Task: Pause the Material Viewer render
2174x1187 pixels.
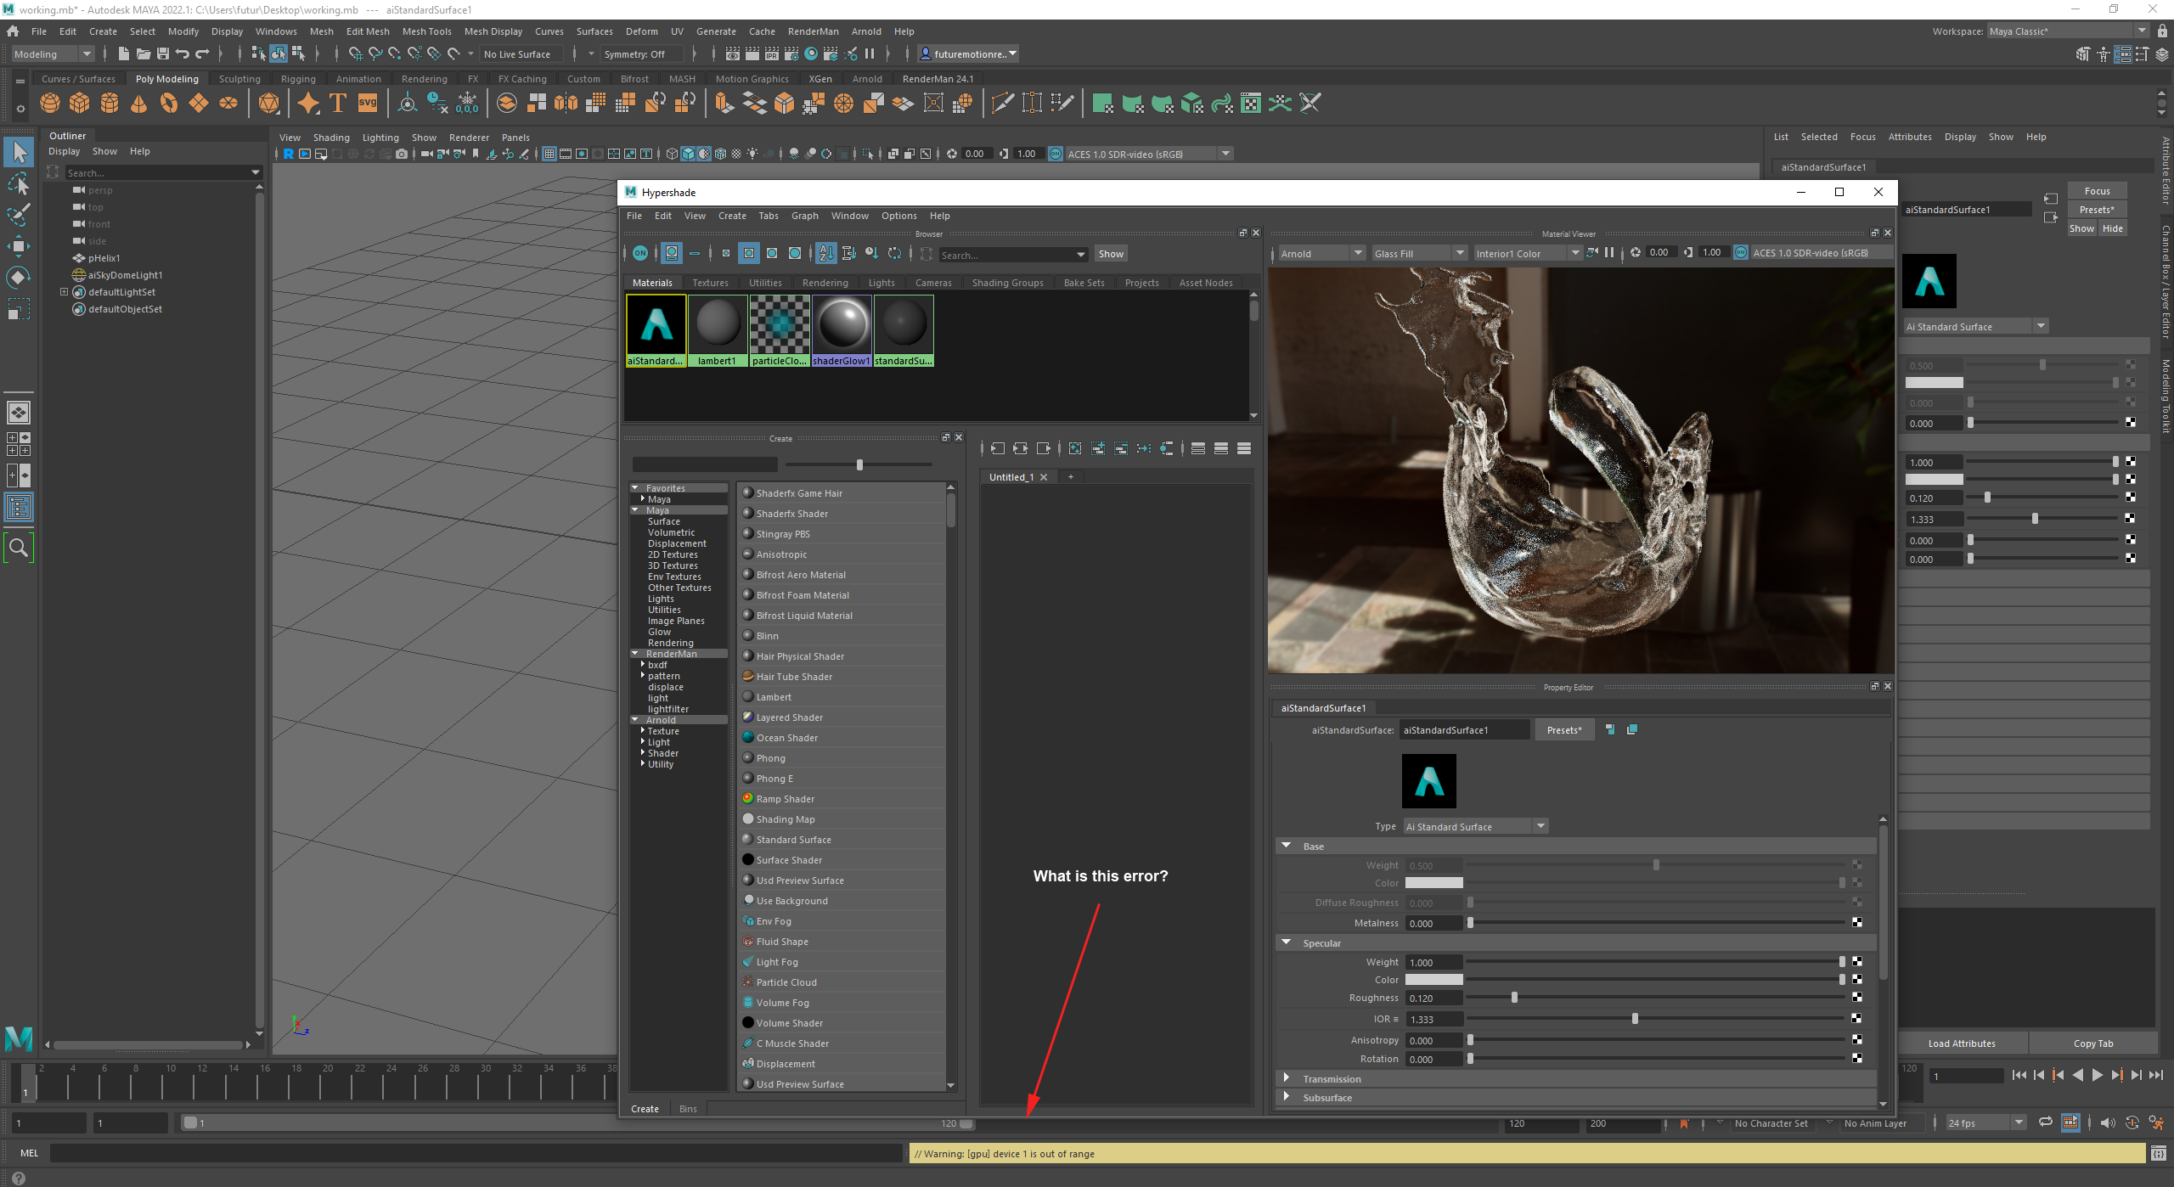Action: point(1609,253)
